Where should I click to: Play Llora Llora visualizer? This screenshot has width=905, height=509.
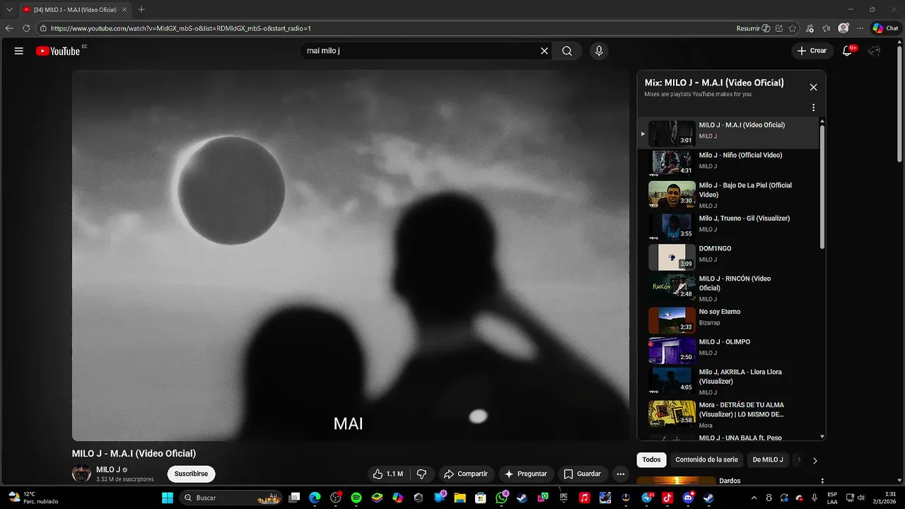click(x=728, y=381)
